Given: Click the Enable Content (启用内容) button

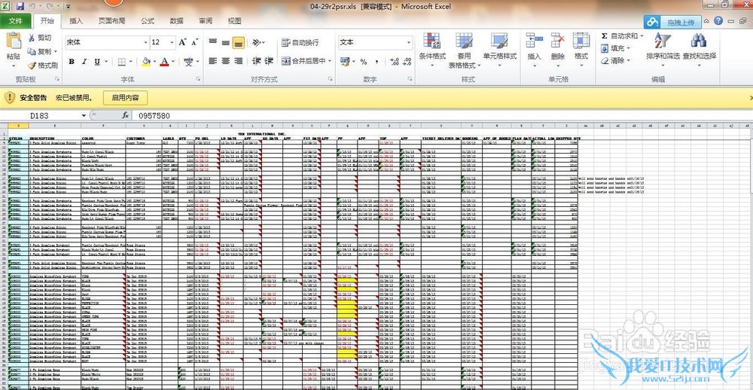Looking at the screenshot, I should click(x=125, y=97).
